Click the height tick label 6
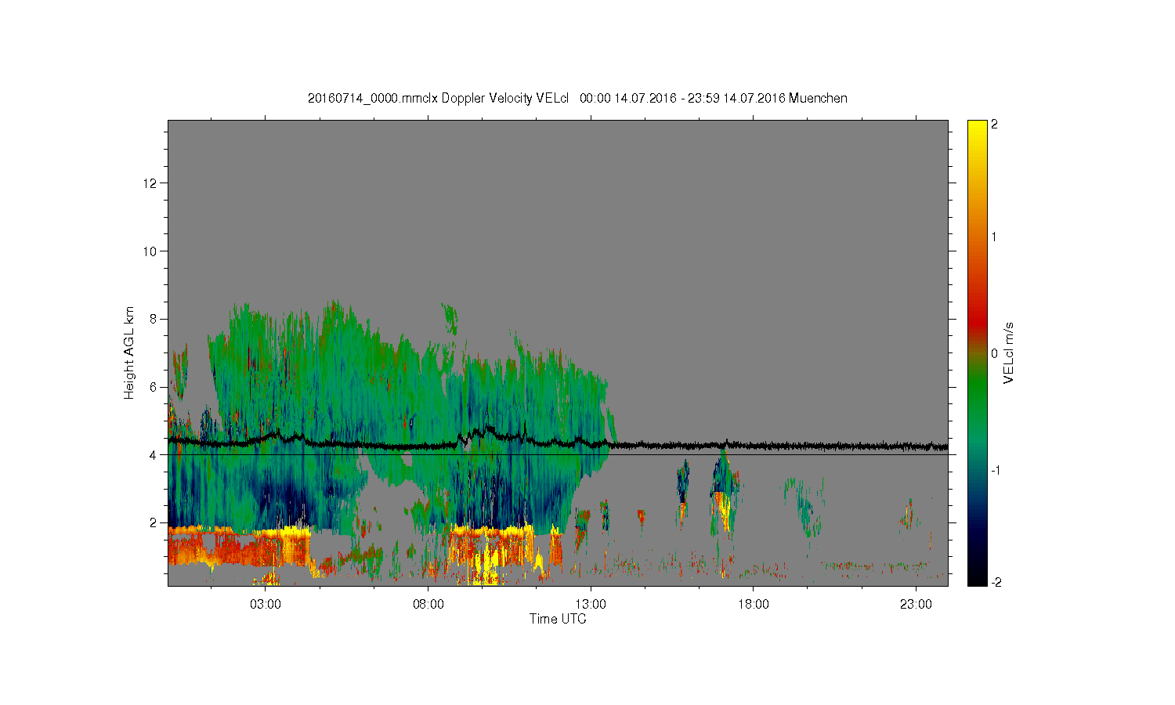This screenshot has height=705, width=1175. (154, 387)
